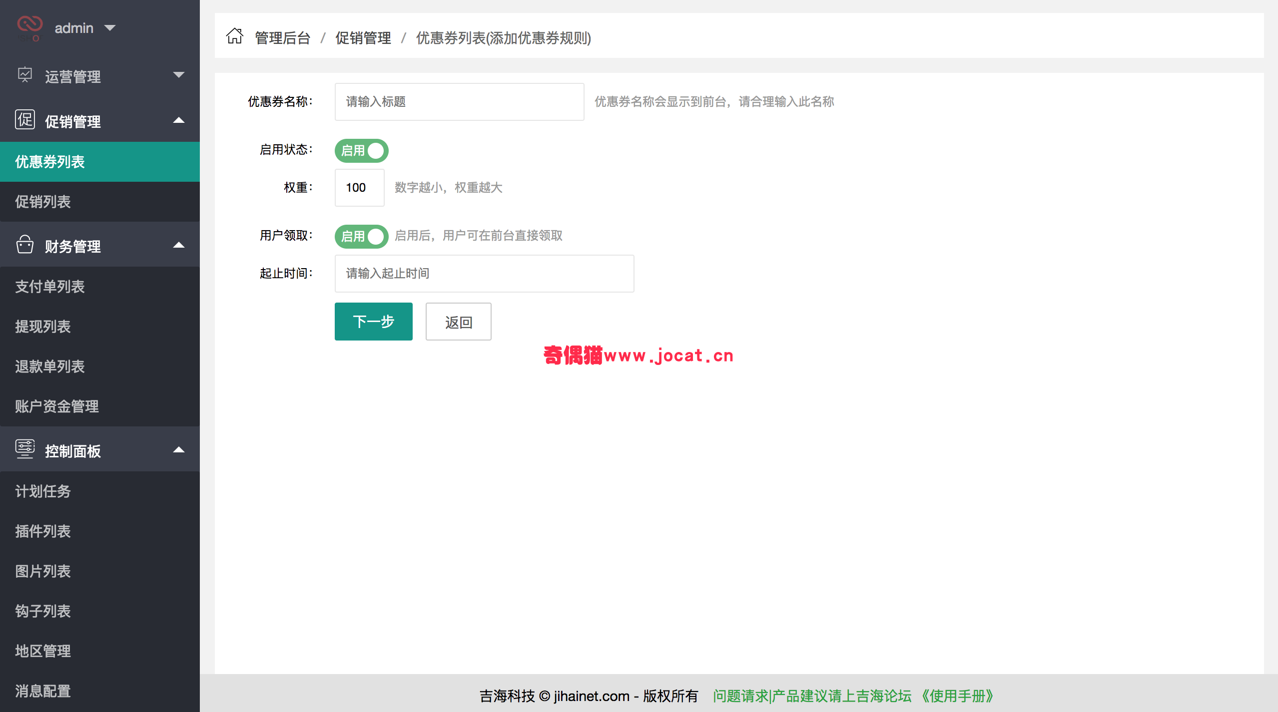Viewport: 1278px width, 712px height.
Task: Click footer text 吉海科技 © jihainet.com
Action: 555,696
